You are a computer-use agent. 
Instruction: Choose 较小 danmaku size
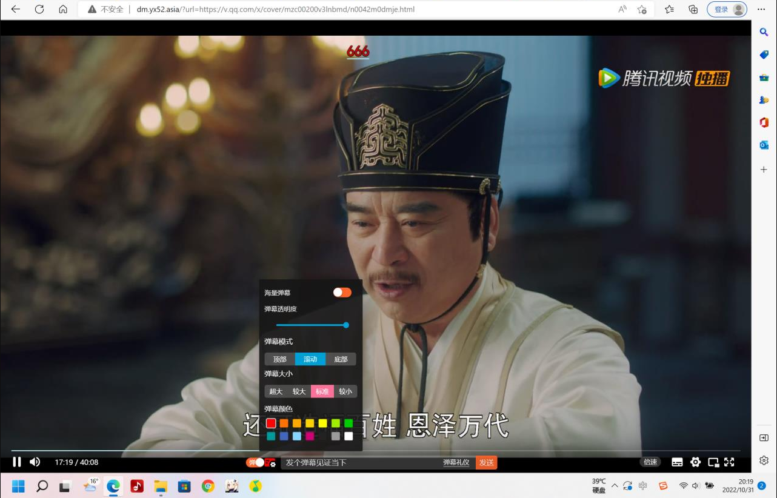345,391
